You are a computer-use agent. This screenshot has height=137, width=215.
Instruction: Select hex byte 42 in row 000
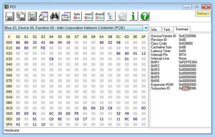(43, 42)
